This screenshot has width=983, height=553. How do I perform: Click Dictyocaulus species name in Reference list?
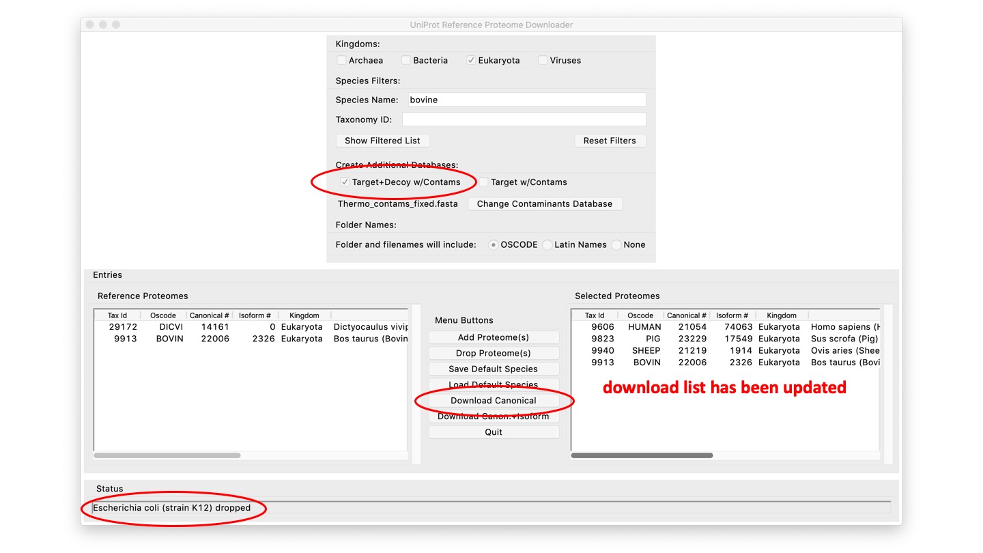pyautogui.click(x=371, y=327)
